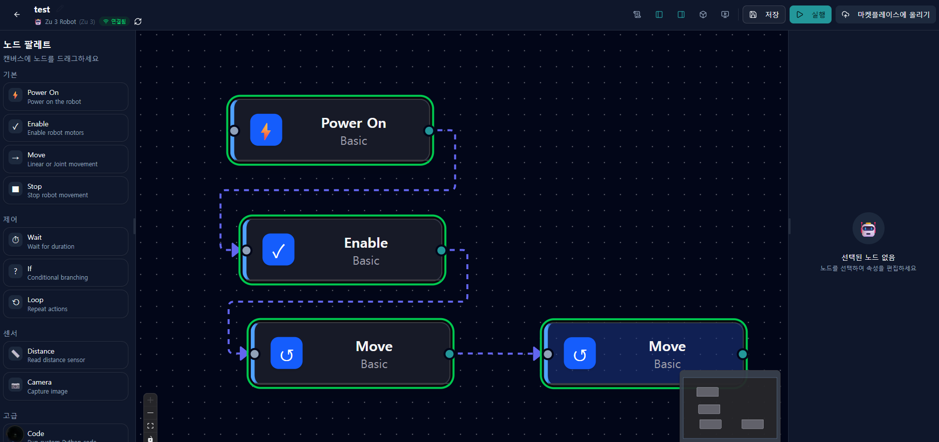Screen dimensions: 939x442
Task: Fit the canvas view to nodes
Action: tap(150, 426)
